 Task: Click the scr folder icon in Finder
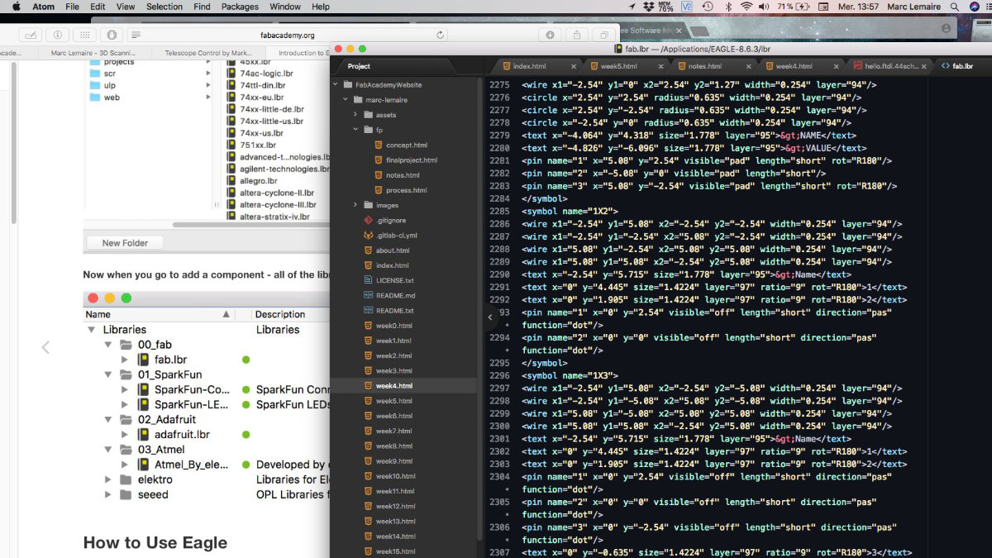(95, 74)
